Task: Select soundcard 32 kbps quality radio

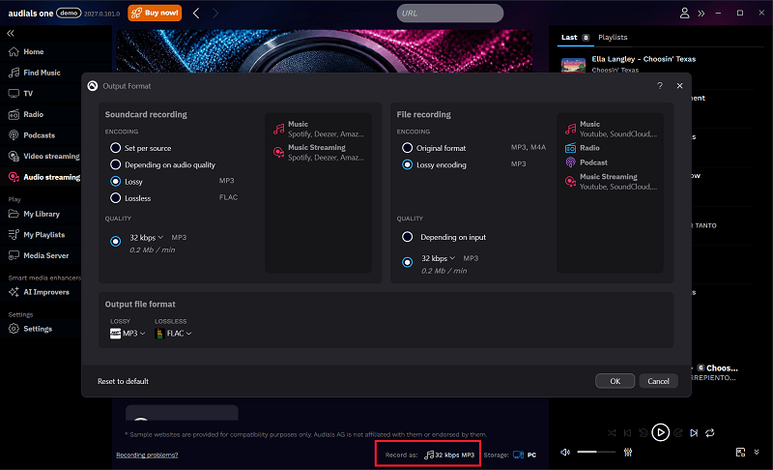Action: coord(115,241)
